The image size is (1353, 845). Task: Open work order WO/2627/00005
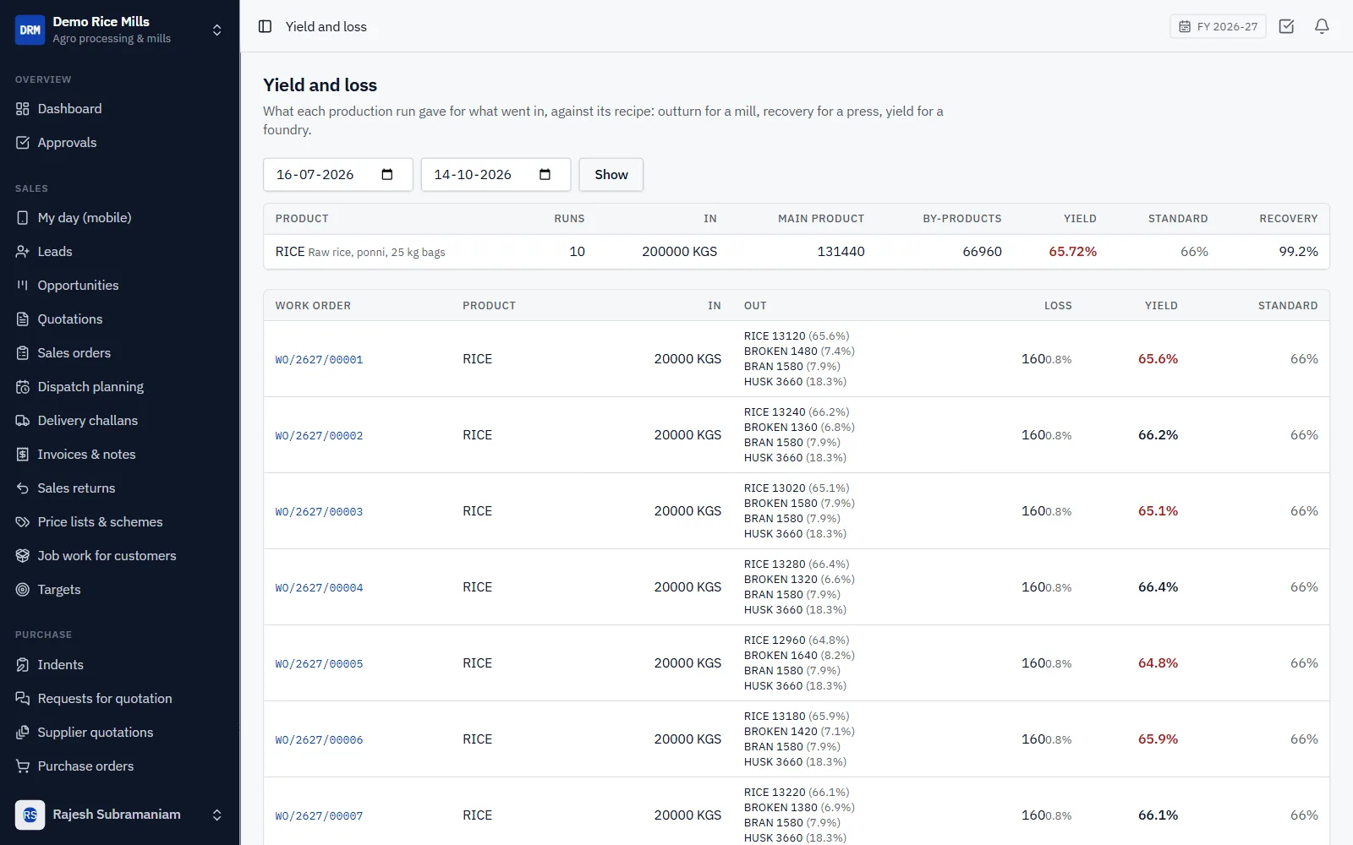coord(319,664)
